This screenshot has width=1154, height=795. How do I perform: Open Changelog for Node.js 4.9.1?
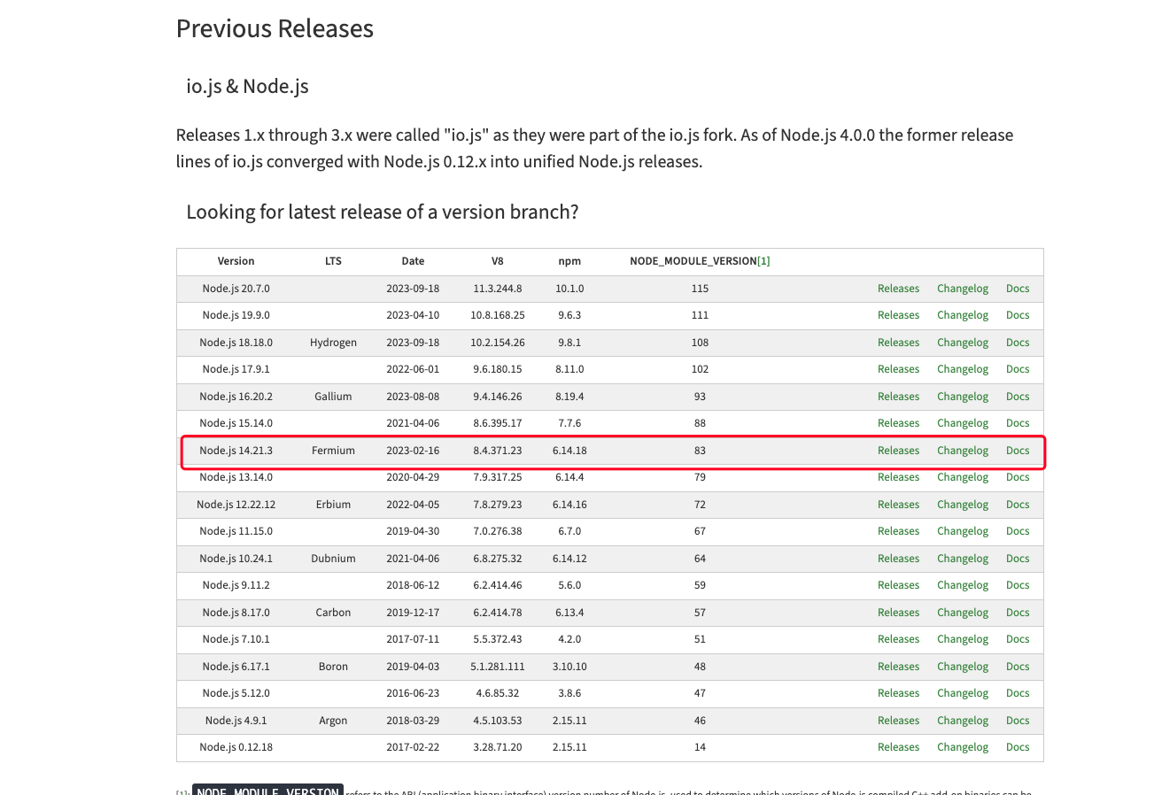pos(963,721)
